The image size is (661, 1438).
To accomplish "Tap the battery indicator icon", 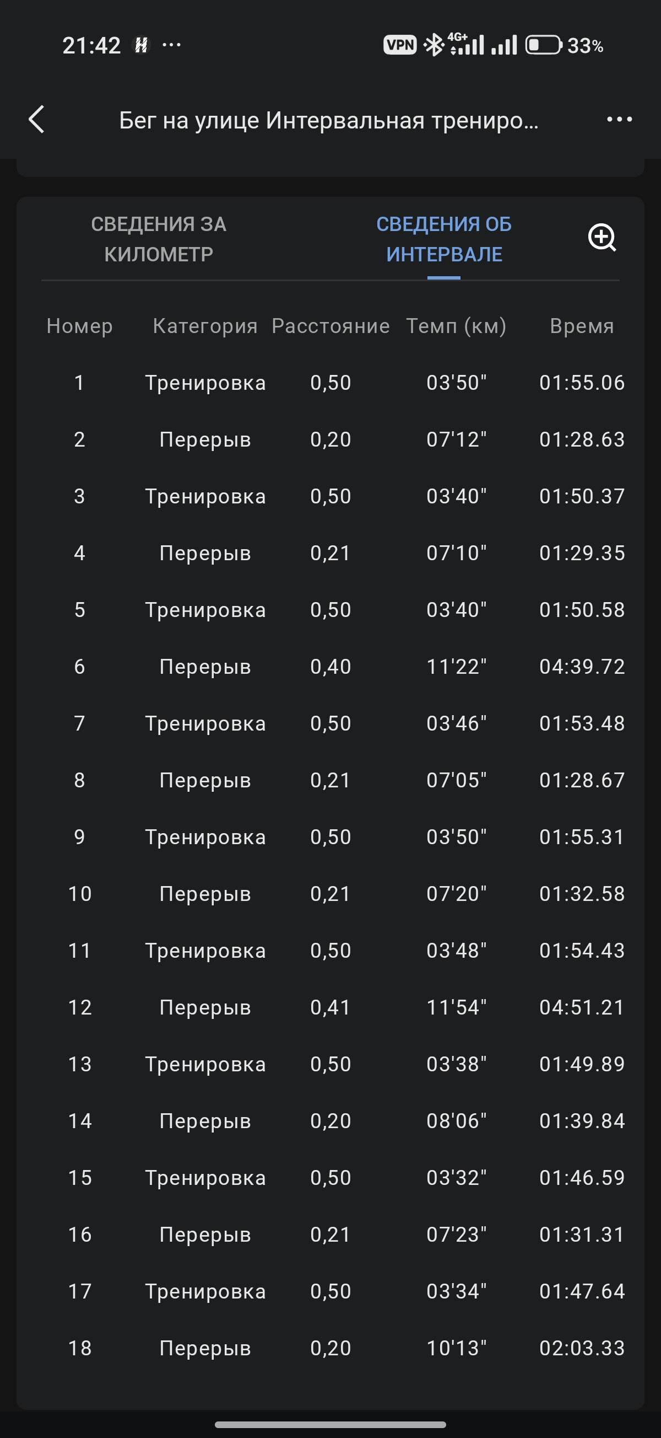I will [543, 45].
